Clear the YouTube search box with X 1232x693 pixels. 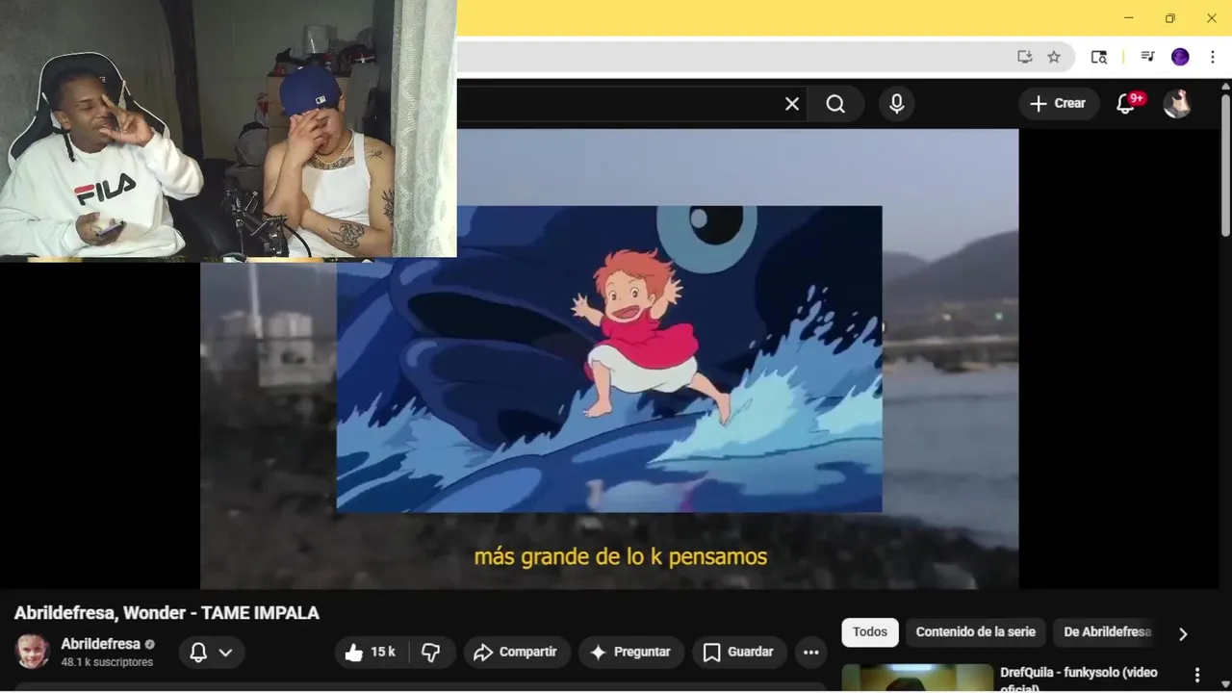pyautogui.click(x=792, y=104)
